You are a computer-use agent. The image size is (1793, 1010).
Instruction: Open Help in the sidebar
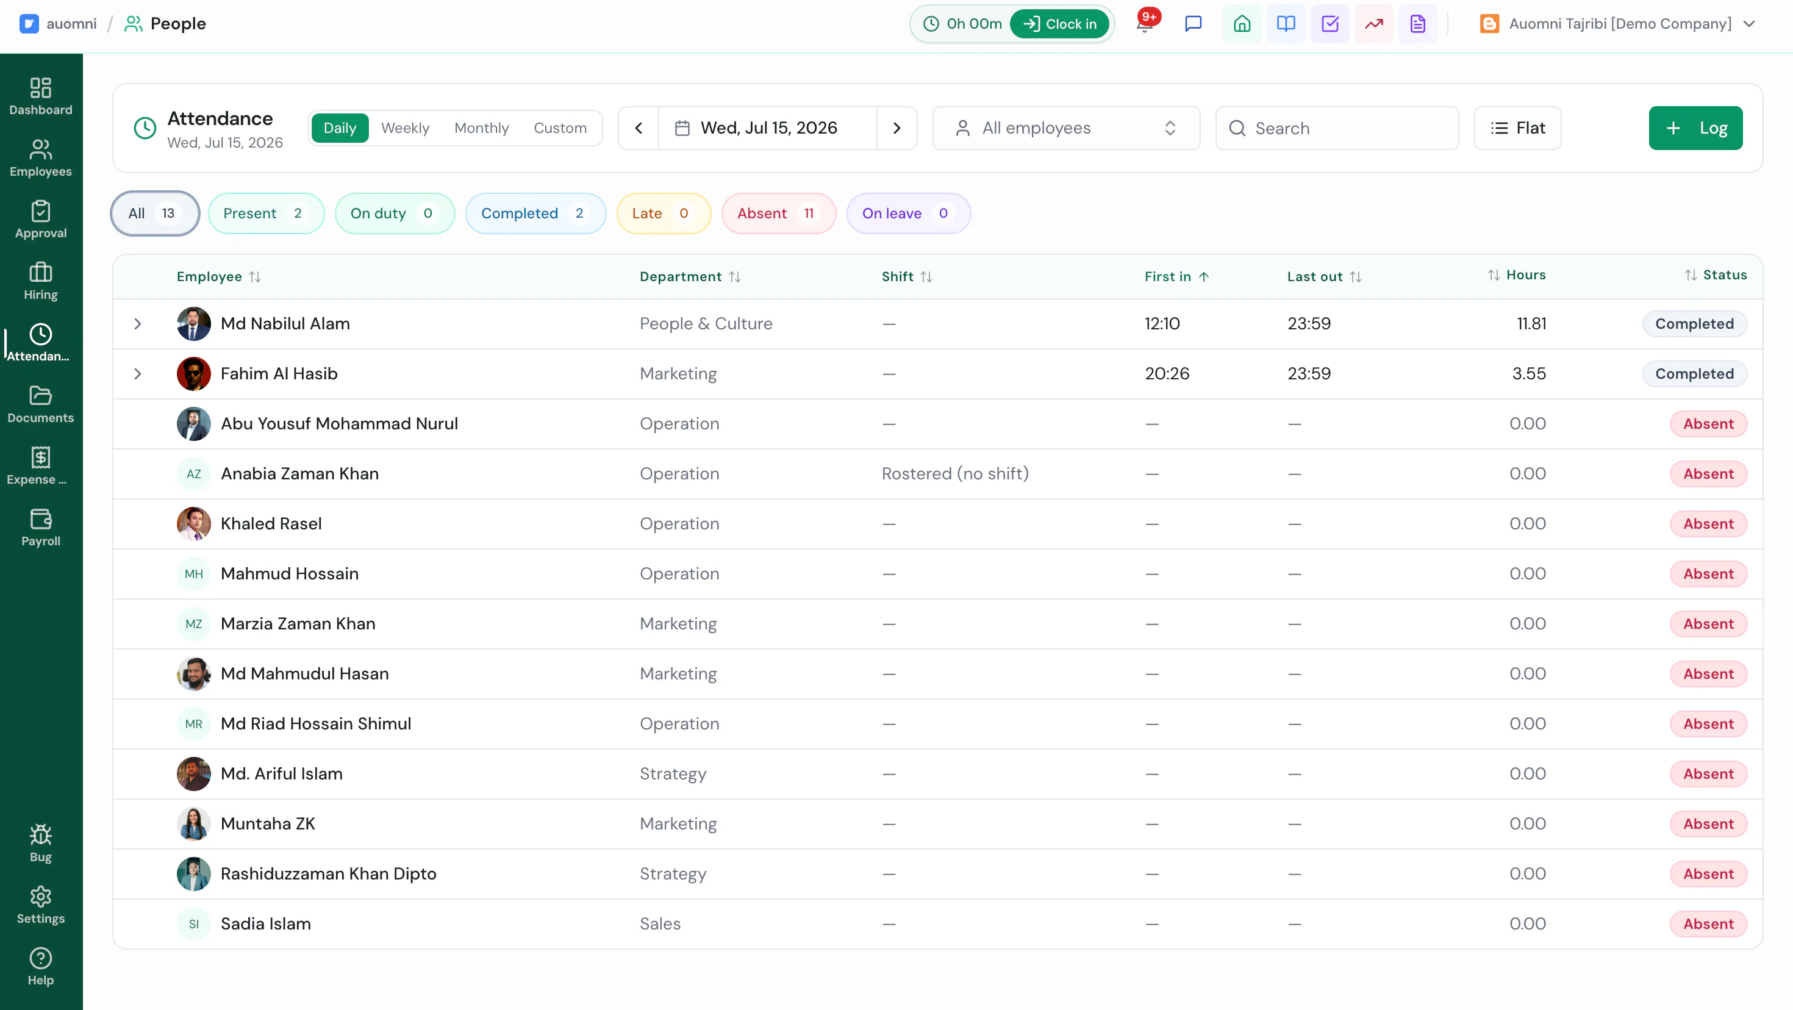[40, 967]
